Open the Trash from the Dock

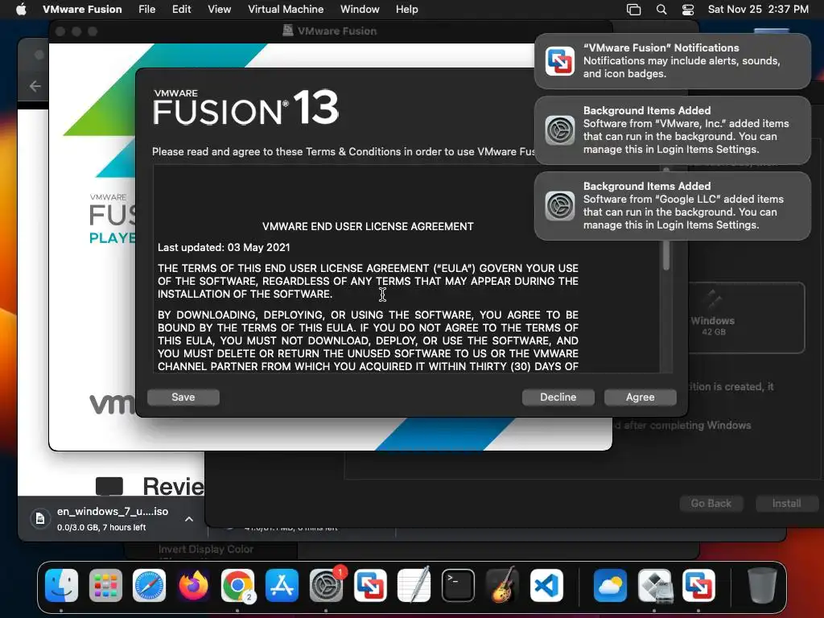[762, 585]
